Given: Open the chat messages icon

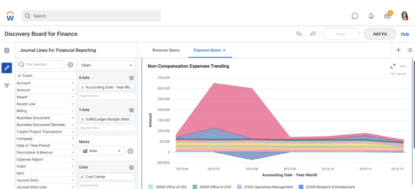Looking at the screenshot, I should tap(355, 16).
